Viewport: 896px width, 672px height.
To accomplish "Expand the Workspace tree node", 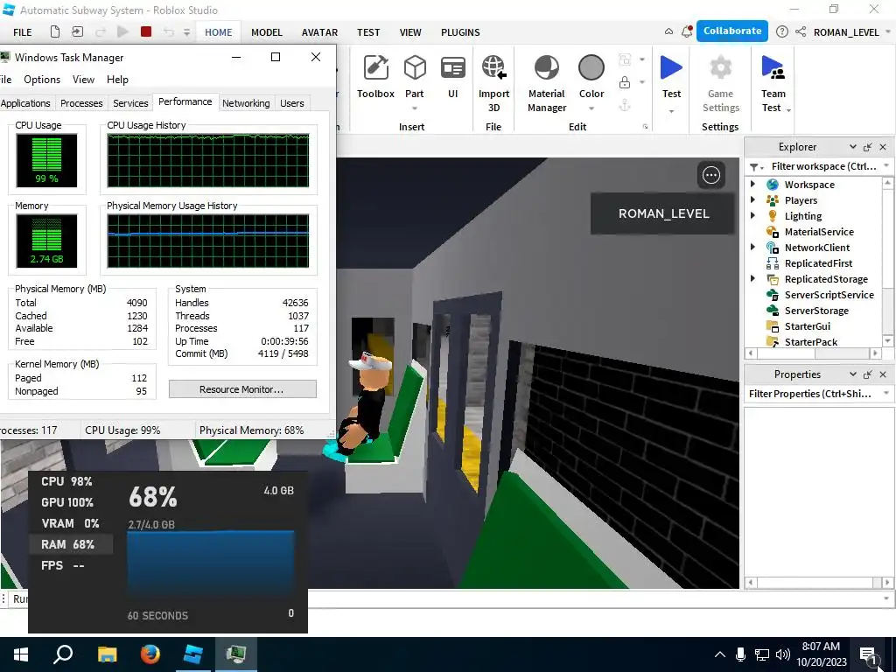I will click(752, 184).
